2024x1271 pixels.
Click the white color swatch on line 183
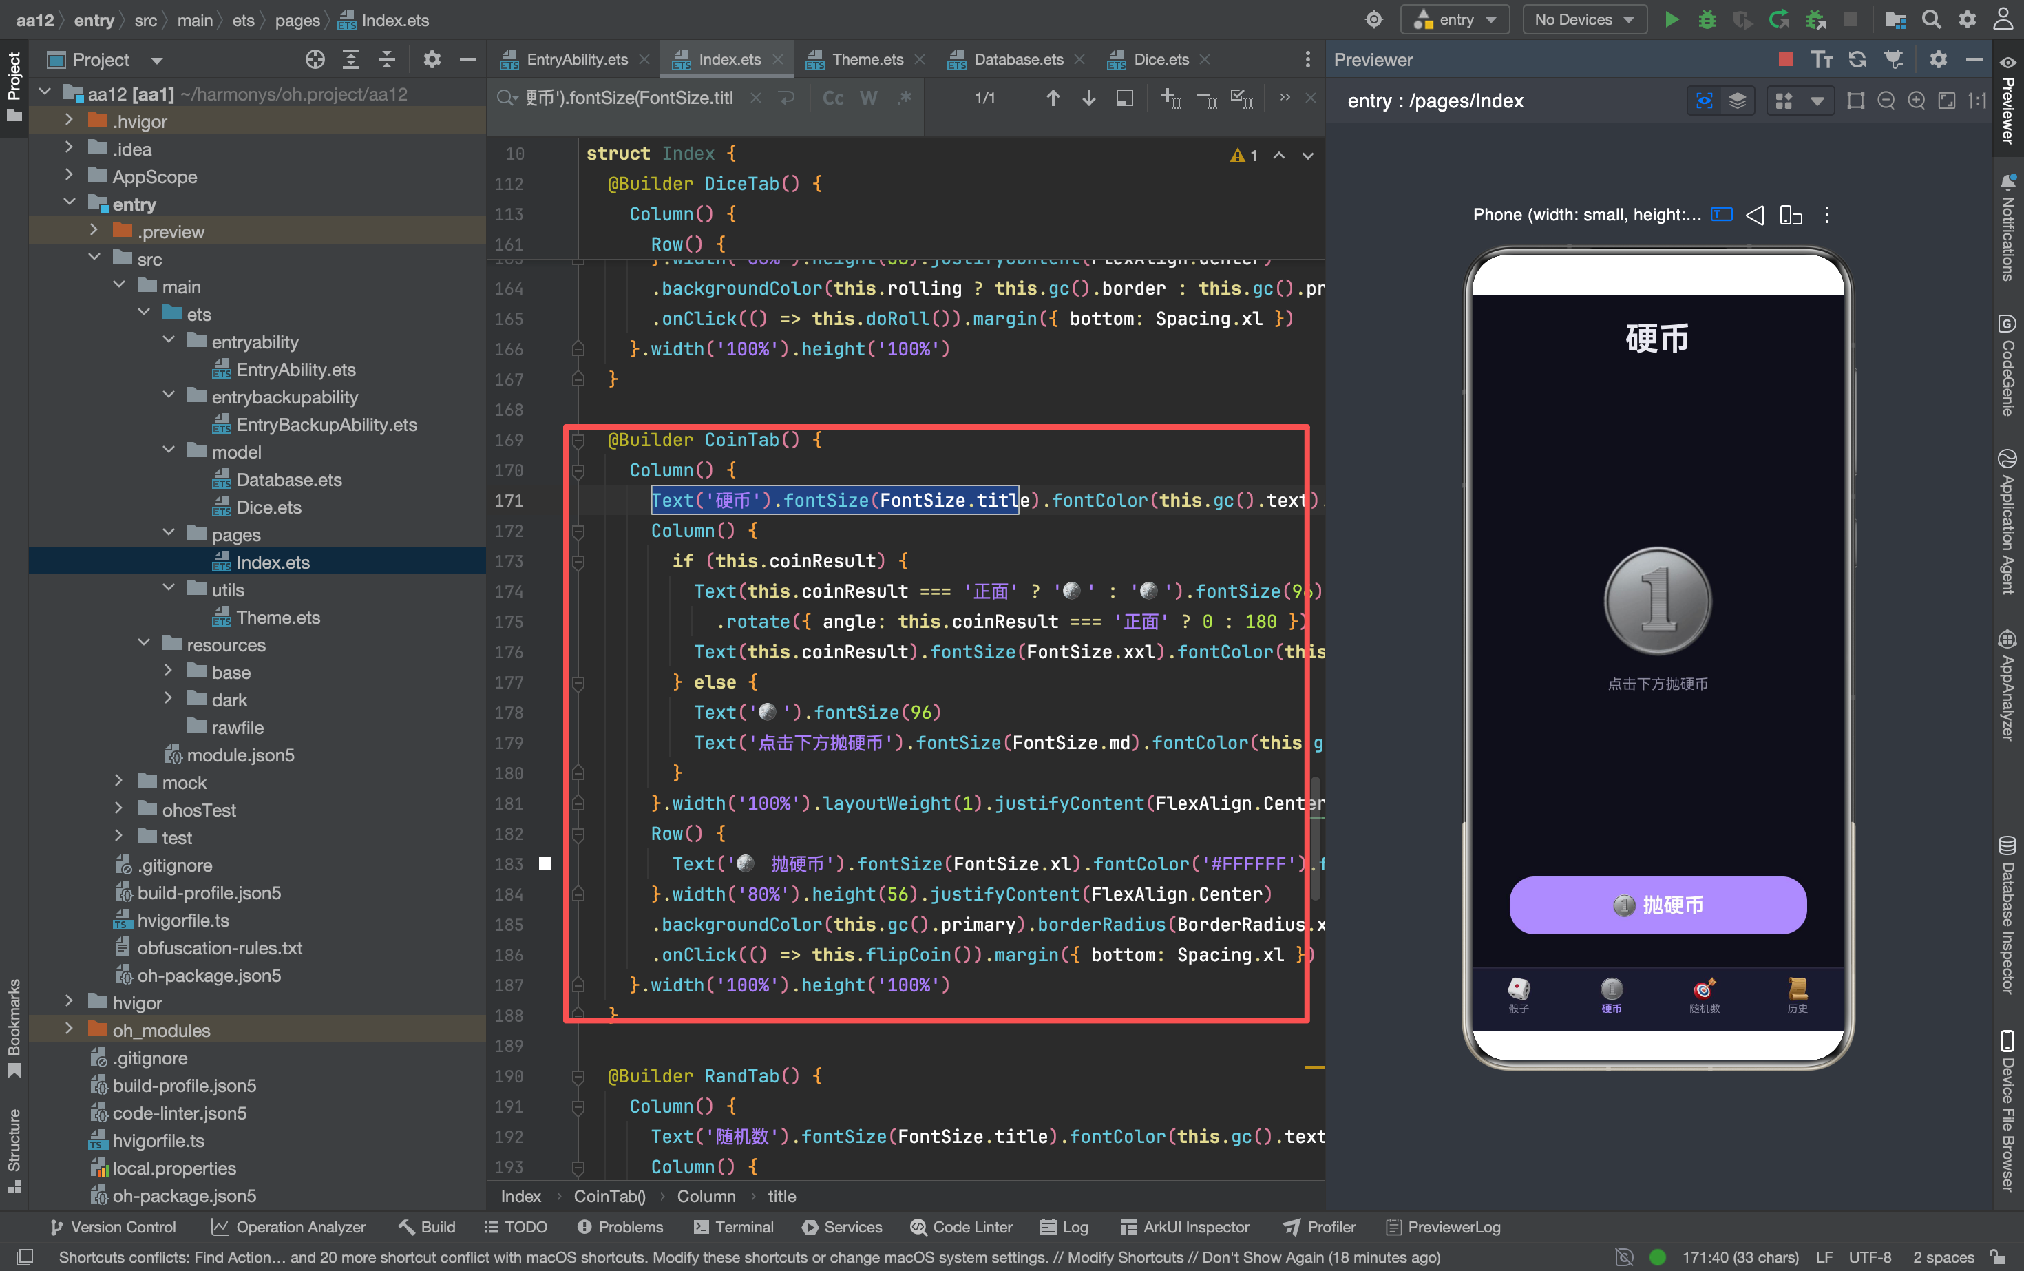tap(545, 863)
